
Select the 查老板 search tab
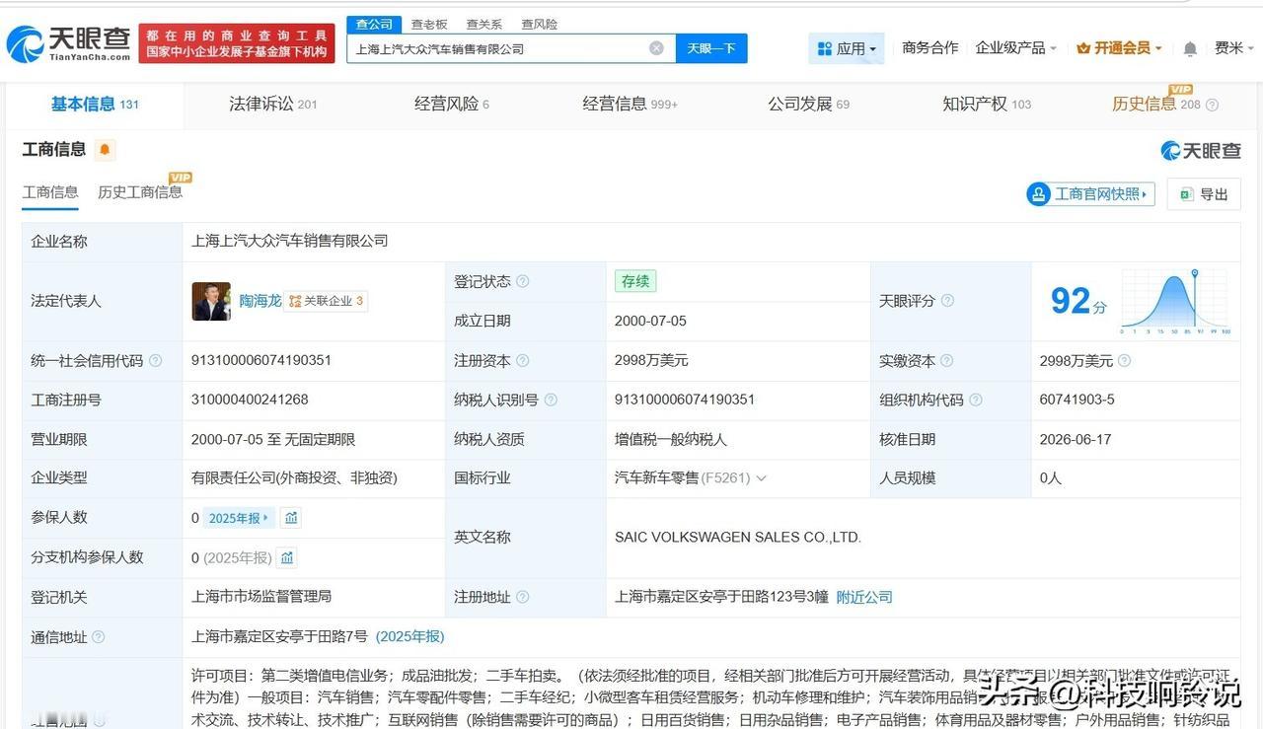[x=429, y=24]
